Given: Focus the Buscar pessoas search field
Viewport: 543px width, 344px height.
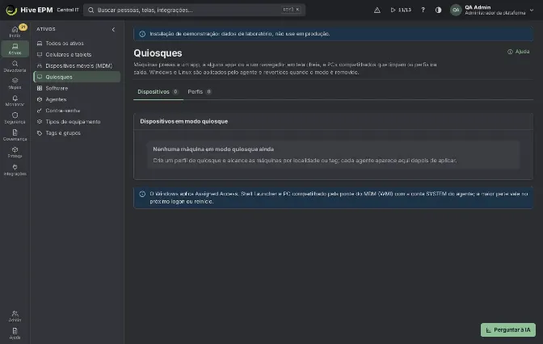Looking at the screenshot, I should click(194, 10).
